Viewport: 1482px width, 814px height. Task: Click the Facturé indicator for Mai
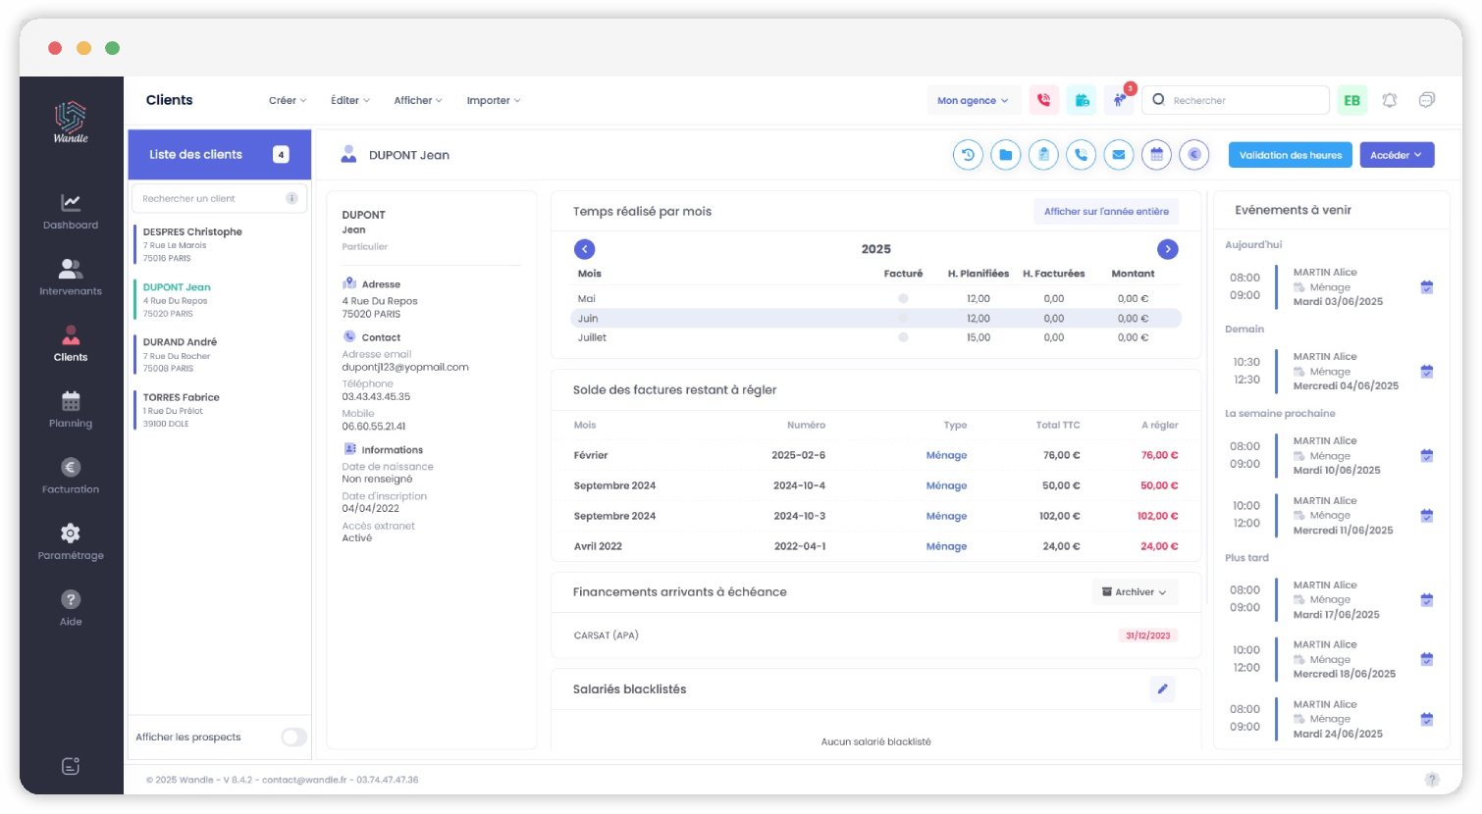(903, 298)
